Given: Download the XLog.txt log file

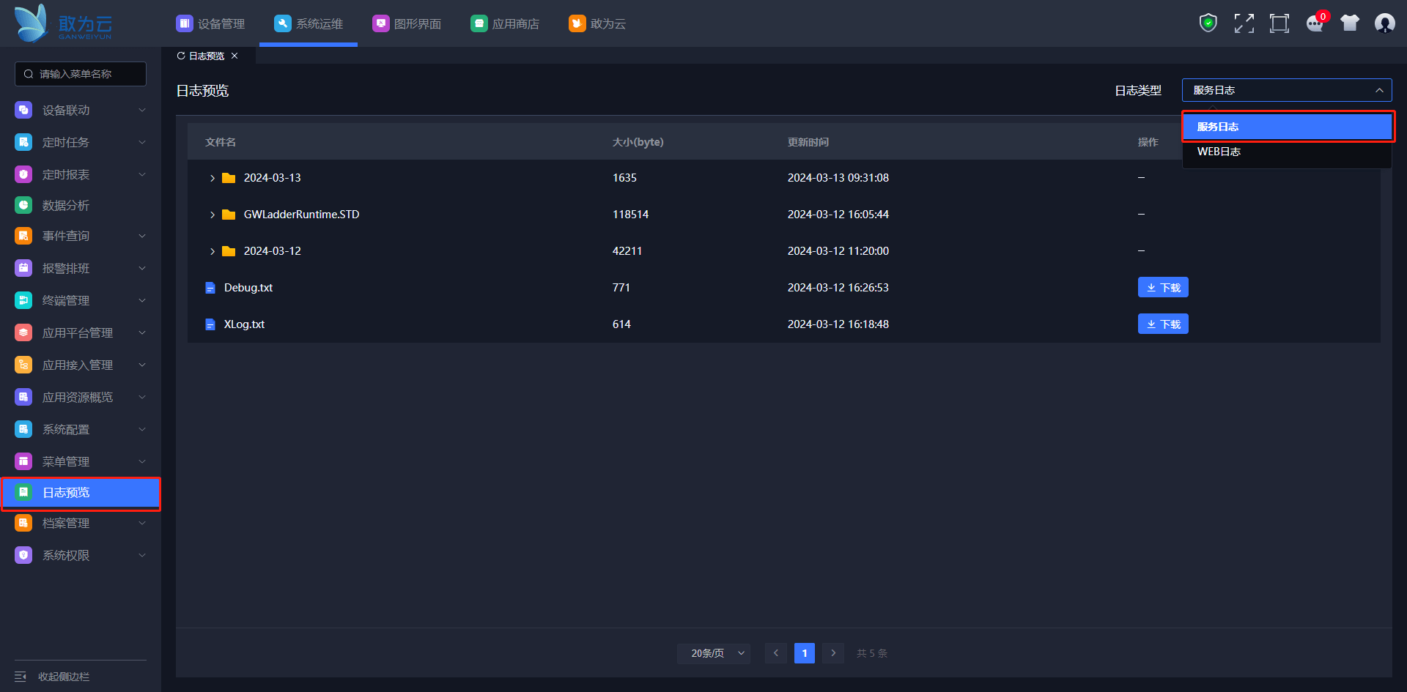Looking at the screenshot, I should 1163,324.
